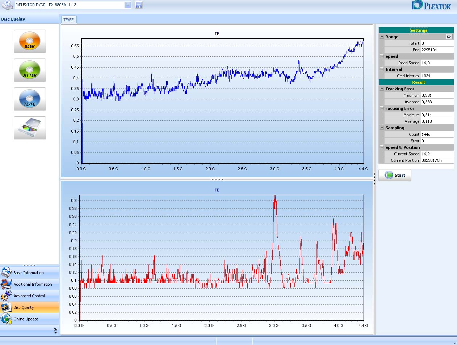
Task: Open Basic Information section
Action: click(29, 273)
